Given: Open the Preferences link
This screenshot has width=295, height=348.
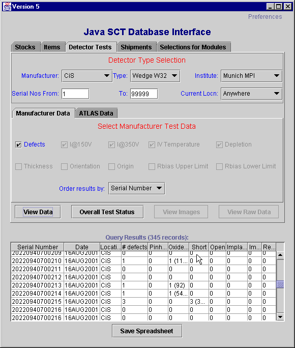Looking at the screenshot, I should tap(265, 17).
